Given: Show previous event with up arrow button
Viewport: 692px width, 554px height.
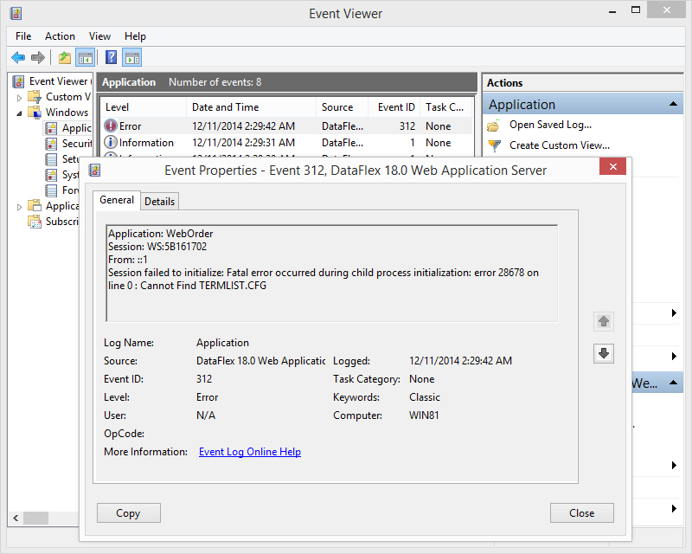Looking at the screenshot, I should click(x=604, y=321).
